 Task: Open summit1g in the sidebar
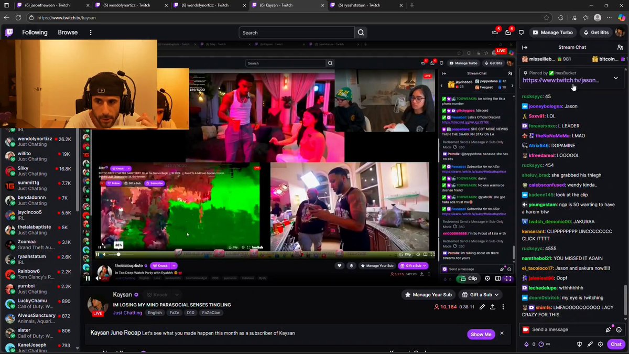click(40, 186)
